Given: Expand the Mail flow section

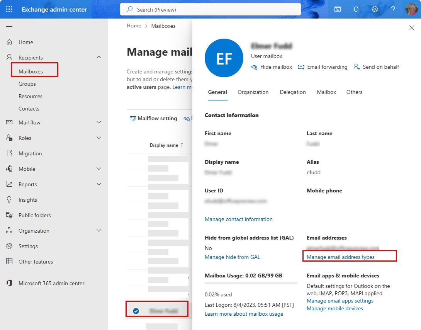Looking at the screenshot, I should tap(99, 122).
